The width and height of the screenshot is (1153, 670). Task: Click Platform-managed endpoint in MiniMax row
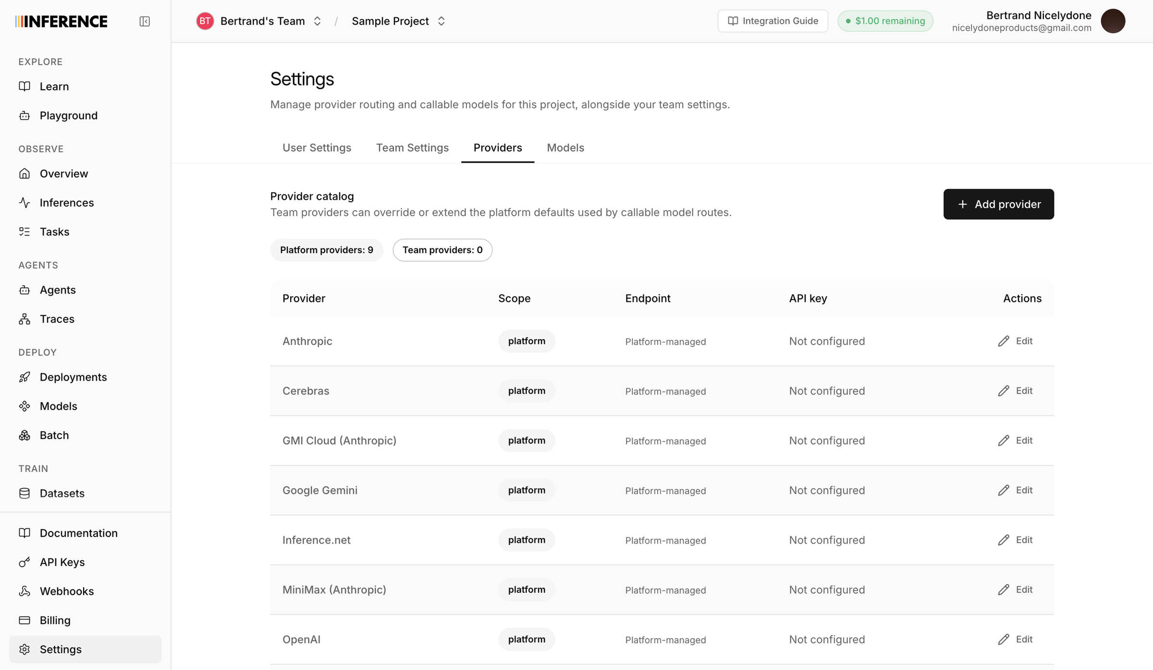point(665,590)
